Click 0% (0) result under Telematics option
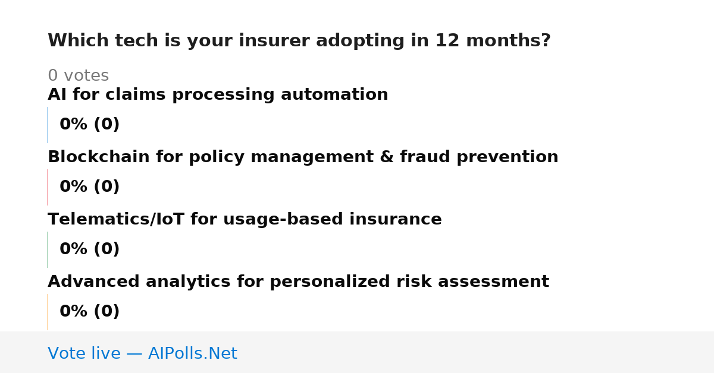This screenshot has height=373, width=714. 89,249
